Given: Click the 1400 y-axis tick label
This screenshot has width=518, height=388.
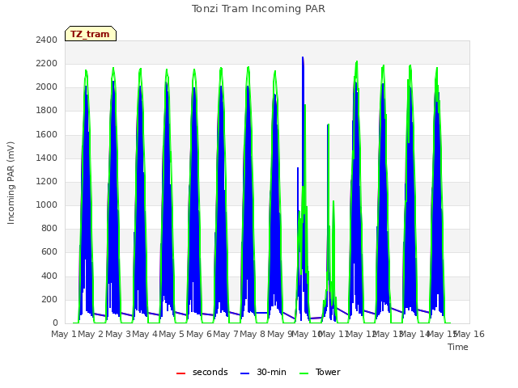Looking at the screenshot, I should click(47, 158).
